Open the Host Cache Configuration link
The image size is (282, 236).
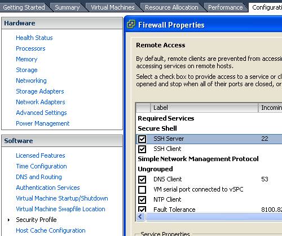click(x=51, y=230)
